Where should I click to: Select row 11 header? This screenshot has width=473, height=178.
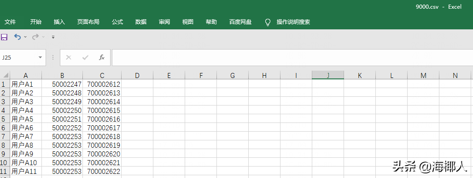pos(5,172)
